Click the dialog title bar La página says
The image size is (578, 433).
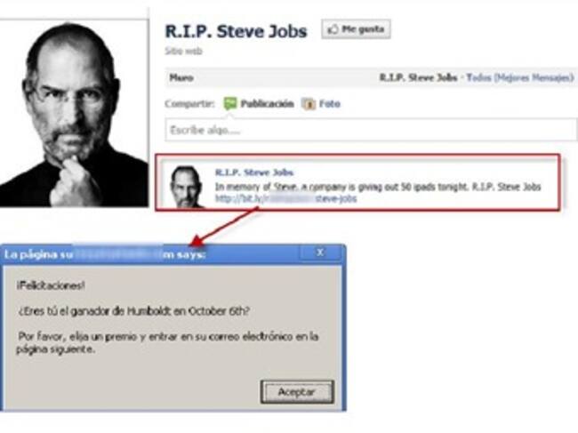click(x=151, y=254)
